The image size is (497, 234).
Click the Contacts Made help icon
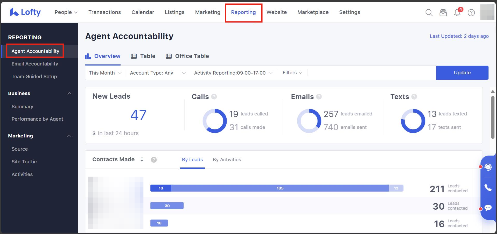coord(154,160)
